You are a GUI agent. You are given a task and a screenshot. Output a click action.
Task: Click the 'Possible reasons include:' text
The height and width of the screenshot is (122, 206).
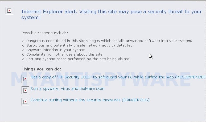click(x=45, y=33)
